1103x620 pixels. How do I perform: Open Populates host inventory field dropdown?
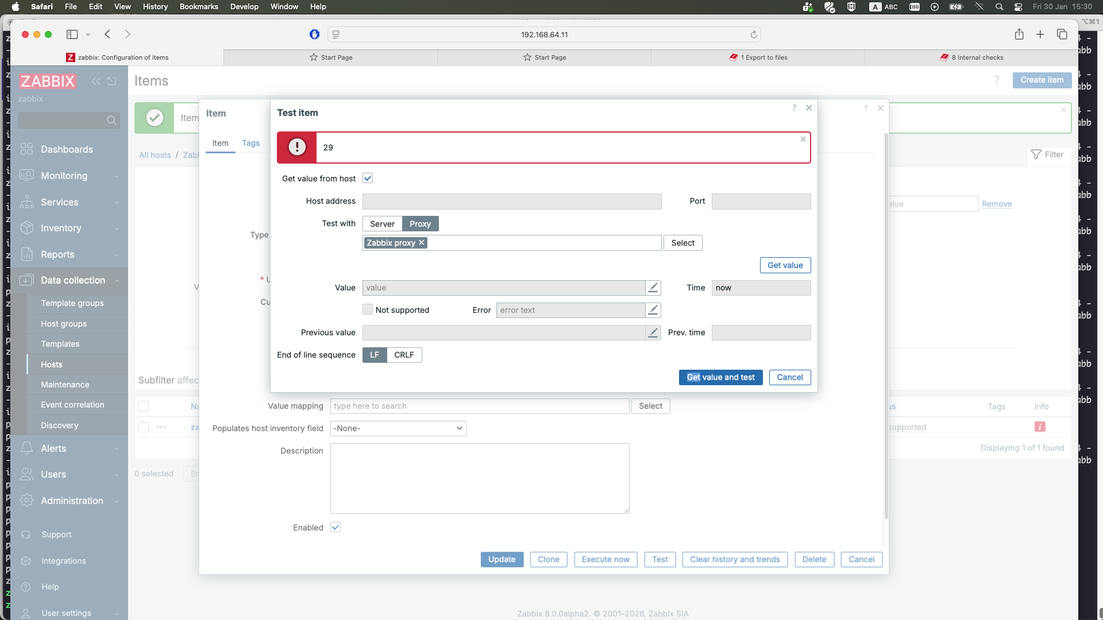[x=398, y=428]
